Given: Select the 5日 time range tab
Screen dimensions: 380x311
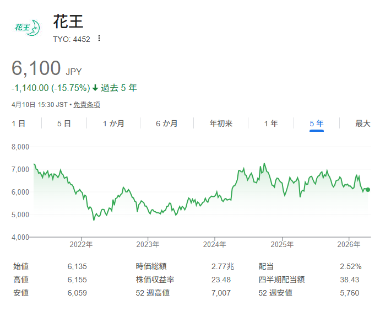Looking at the screenshot, I should pos(64,124).
